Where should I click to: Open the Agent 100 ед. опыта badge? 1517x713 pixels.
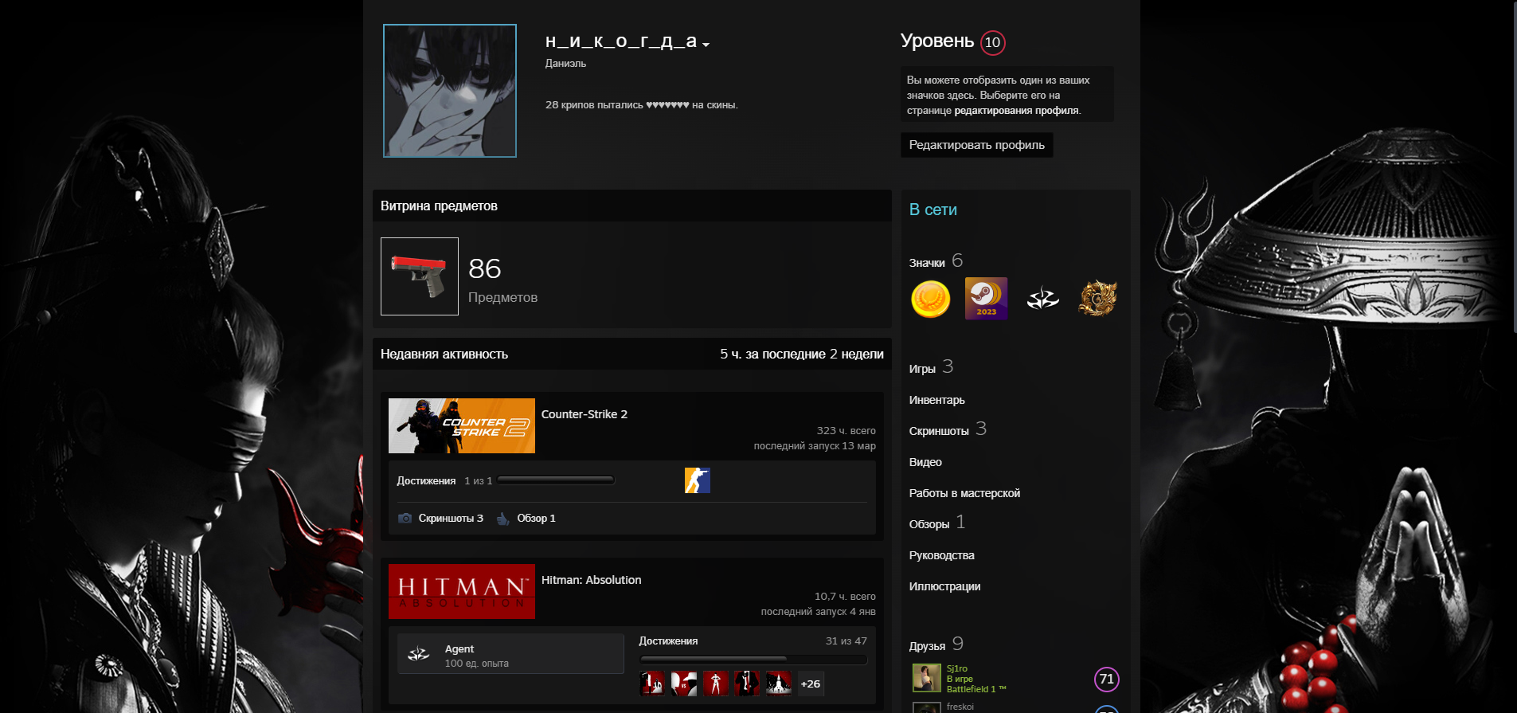pyautogui.click(x=510, y=654)
